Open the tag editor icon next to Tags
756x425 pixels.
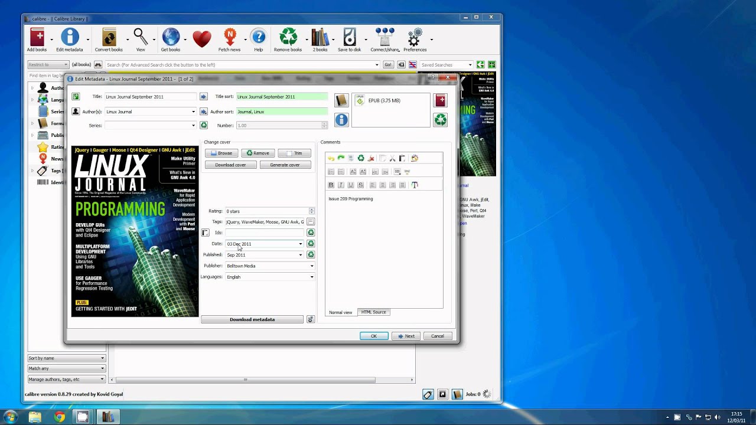[311, 222]
